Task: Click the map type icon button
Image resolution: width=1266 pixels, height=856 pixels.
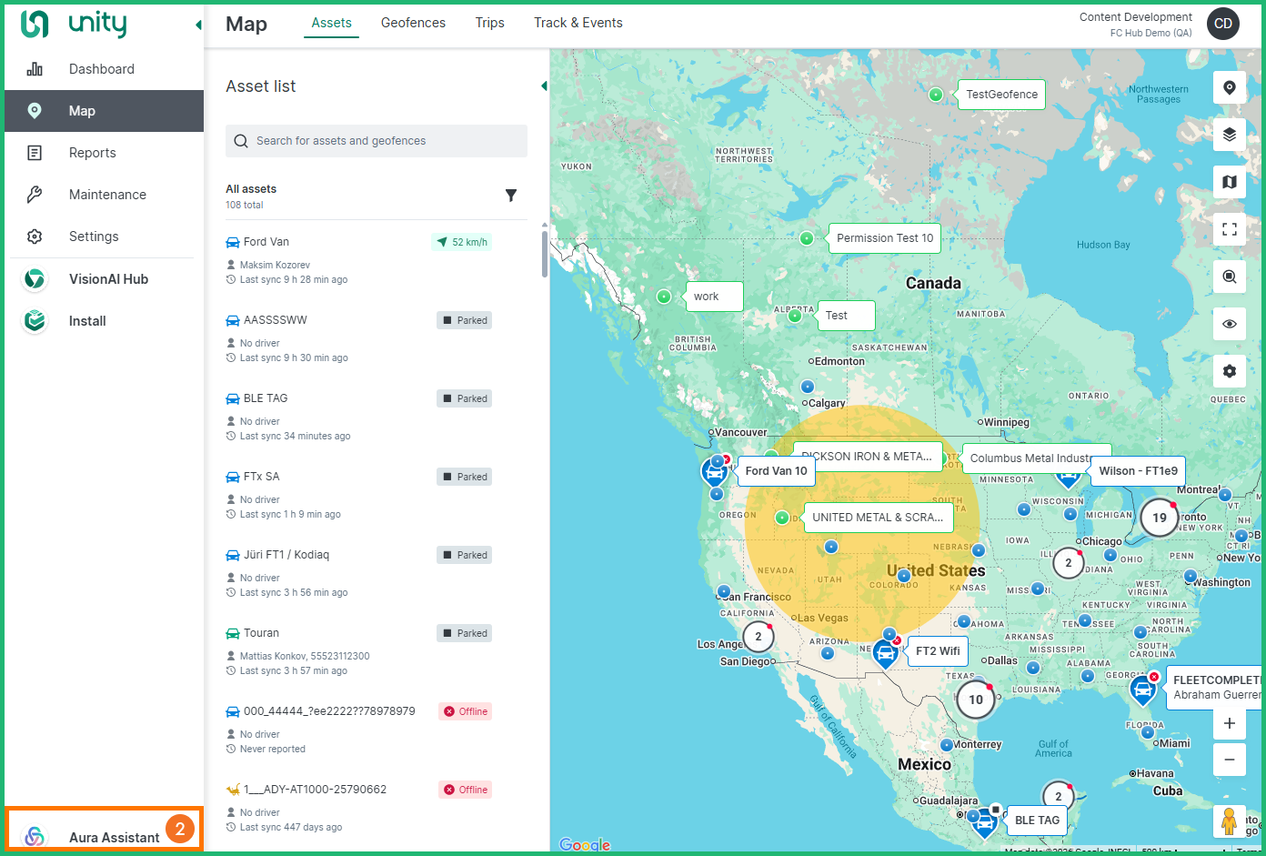Action: coord(1229,182)
